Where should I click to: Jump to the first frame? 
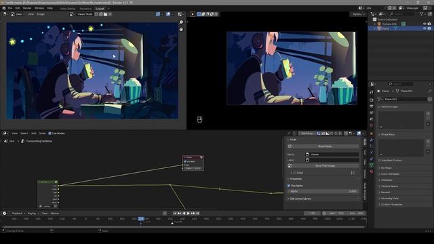tap(175, 213)
